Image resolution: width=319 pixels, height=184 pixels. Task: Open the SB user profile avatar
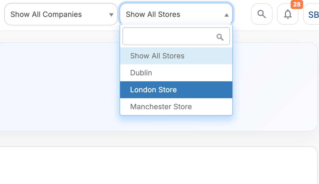coord(313,14)
